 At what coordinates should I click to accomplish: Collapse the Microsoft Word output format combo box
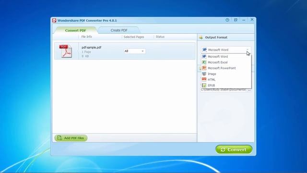(226, 50)
